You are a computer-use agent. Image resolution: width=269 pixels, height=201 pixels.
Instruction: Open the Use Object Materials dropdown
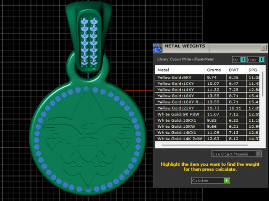[236, 154]
